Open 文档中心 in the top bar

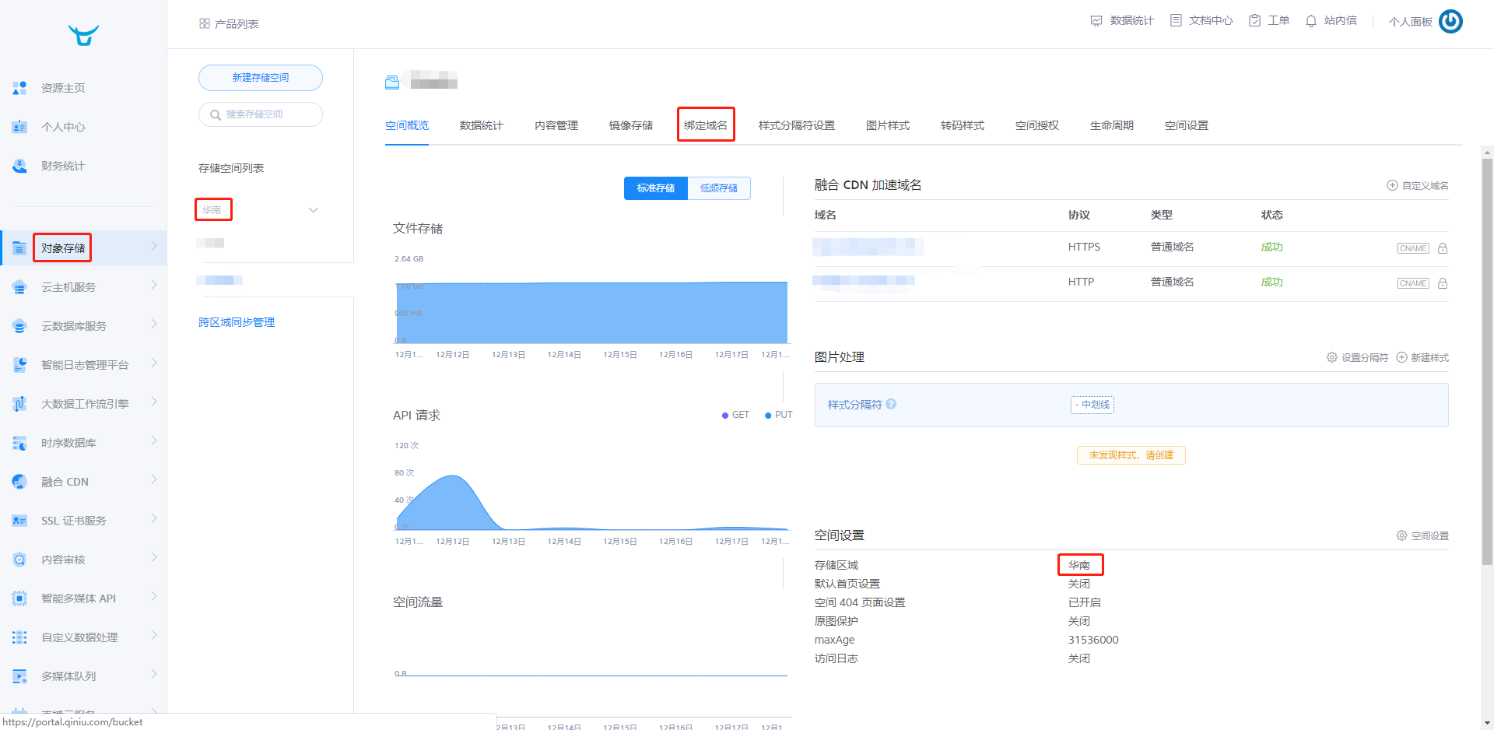click(x=1201, y=21)
